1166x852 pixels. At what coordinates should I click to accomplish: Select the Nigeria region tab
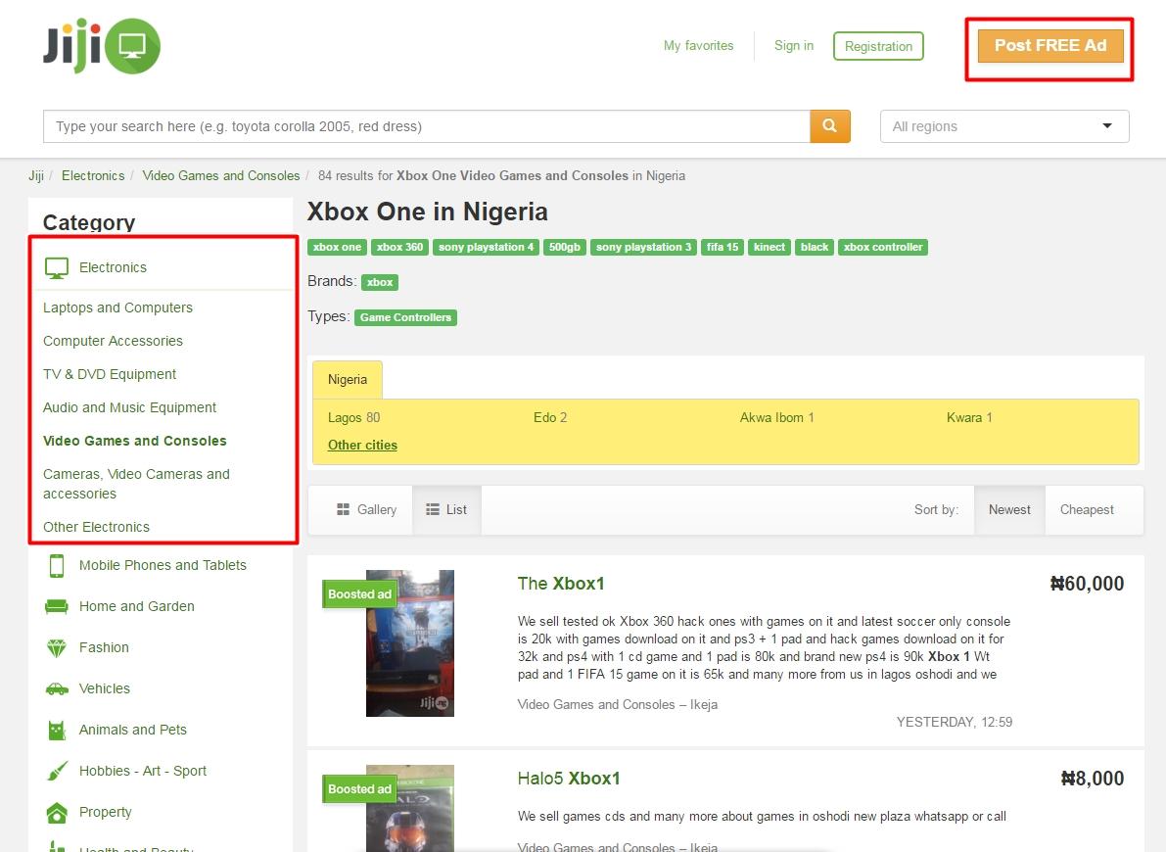click(x=348, y=380)
